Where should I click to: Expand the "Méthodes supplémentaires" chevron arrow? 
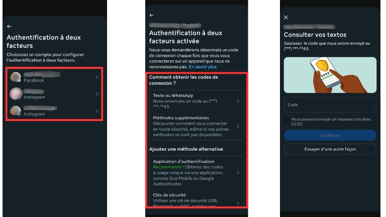point(238,126)
